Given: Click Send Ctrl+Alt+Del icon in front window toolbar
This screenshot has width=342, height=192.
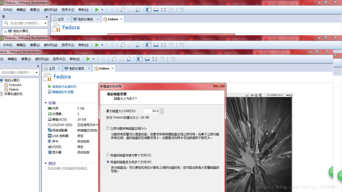Looking at the screenshot, I should [103, 59].
